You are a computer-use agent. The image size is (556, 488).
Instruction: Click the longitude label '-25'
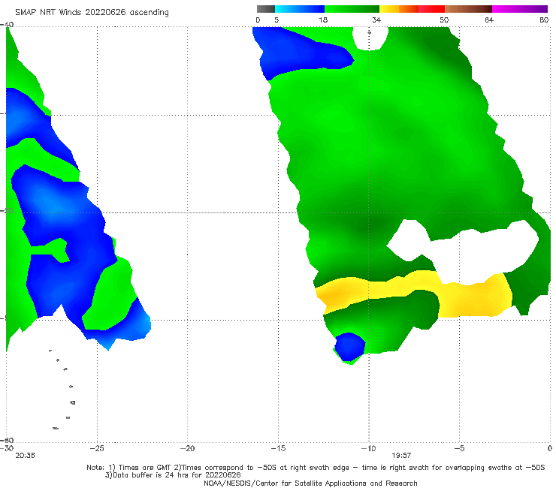click(97, 448)
